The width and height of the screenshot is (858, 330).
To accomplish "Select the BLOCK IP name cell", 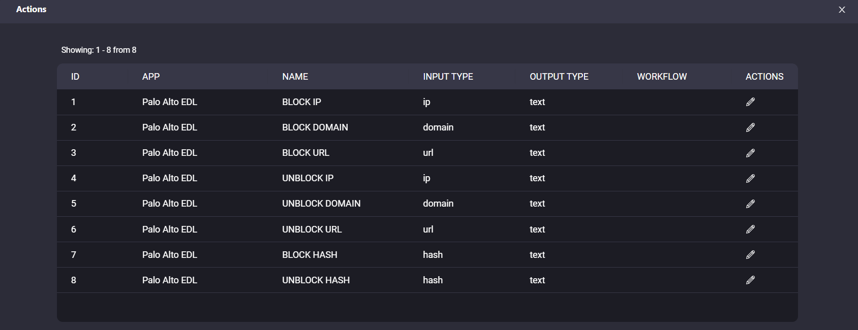I will tap(301, 102).
